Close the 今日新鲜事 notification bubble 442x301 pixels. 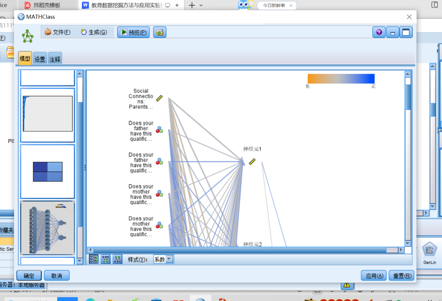point(291,6)
